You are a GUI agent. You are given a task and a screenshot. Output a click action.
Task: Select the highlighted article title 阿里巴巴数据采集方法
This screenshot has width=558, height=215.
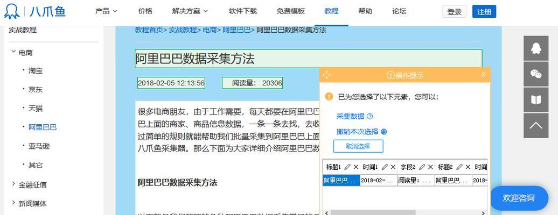309,59
